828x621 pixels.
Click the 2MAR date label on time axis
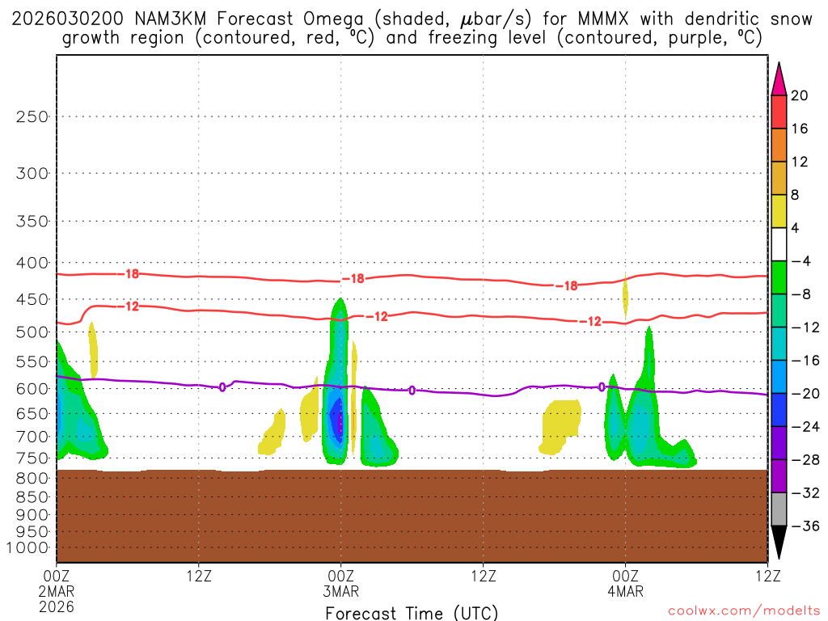(x=57, y=591)
